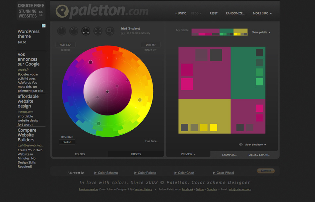
Task: Click the arrow icon next to Share palette
Action: tap(269, 33)
